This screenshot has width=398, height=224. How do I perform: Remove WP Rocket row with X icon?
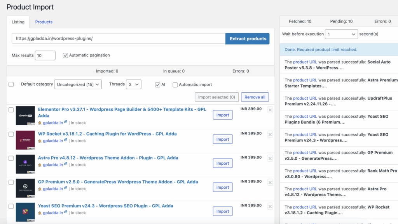tap(270, 134)
